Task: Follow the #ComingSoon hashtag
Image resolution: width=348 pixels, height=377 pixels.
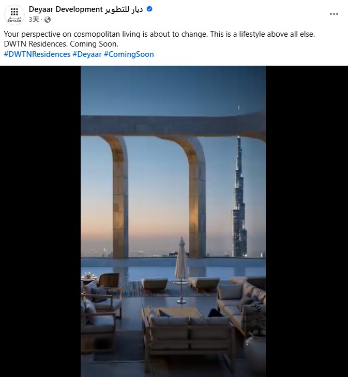Action: 129,54
